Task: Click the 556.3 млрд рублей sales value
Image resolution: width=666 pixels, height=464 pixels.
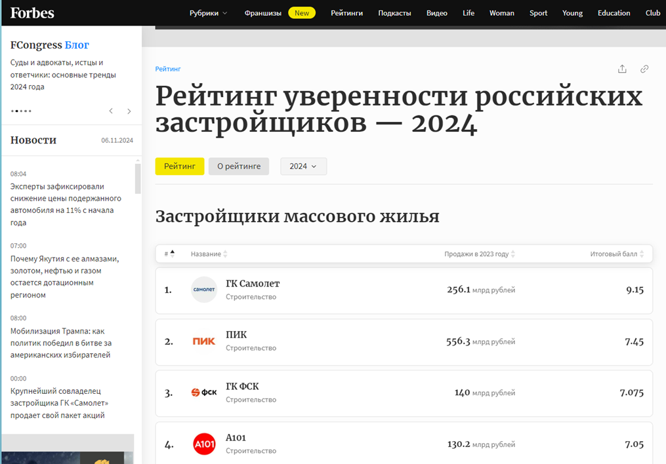Action: pos(480,341)
